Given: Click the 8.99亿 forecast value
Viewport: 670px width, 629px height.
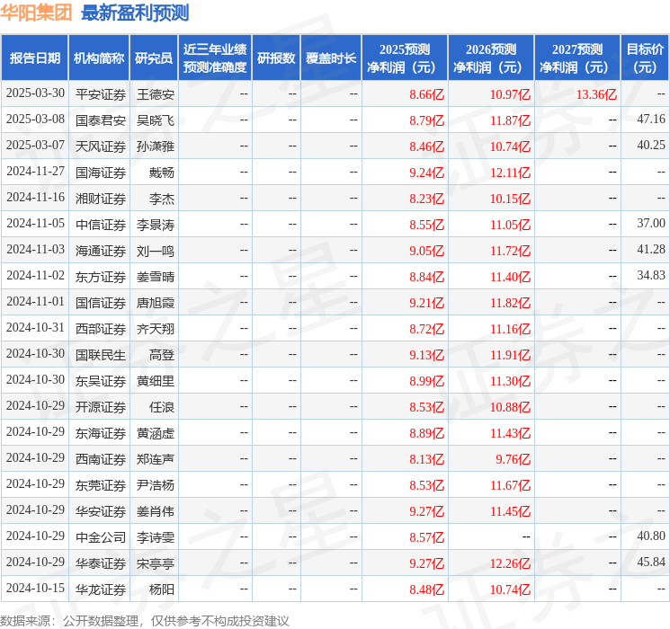Looking at the screenshot, I should point(427,381).
